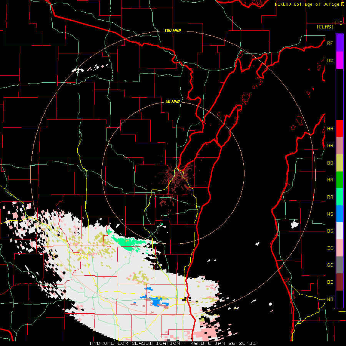This screenshot has height=346, width=346.
Task: Click the HA legend label
Action: click(330, 128)
